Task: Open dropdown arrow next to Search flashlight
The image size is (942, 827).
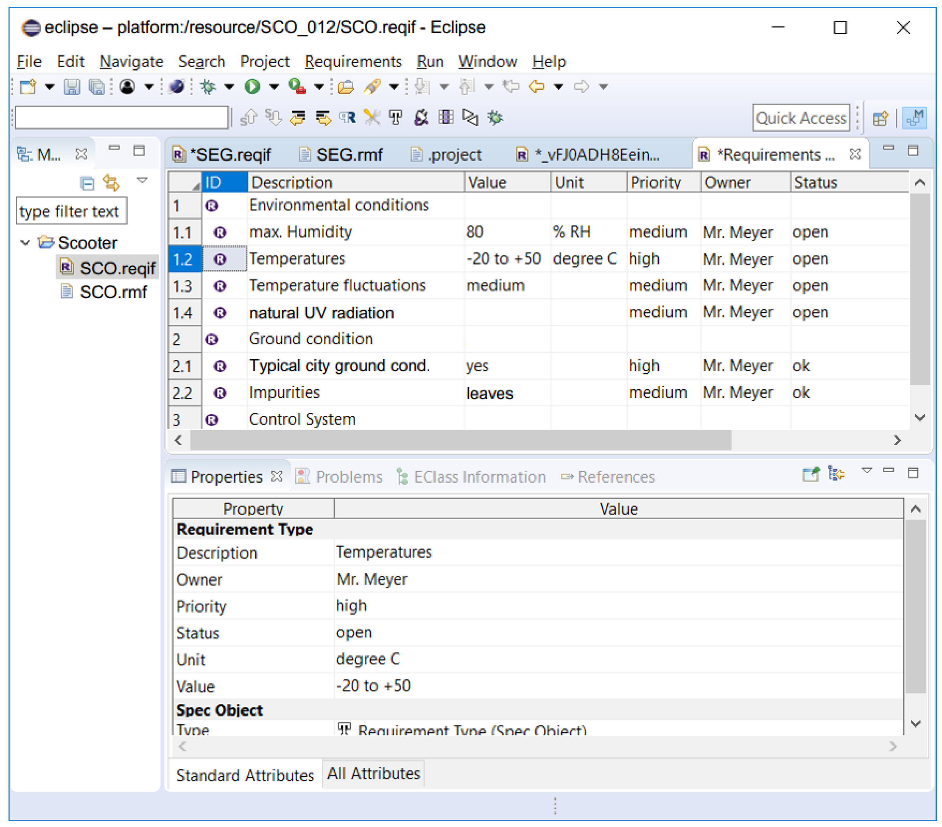Action: tap(394, 87)
